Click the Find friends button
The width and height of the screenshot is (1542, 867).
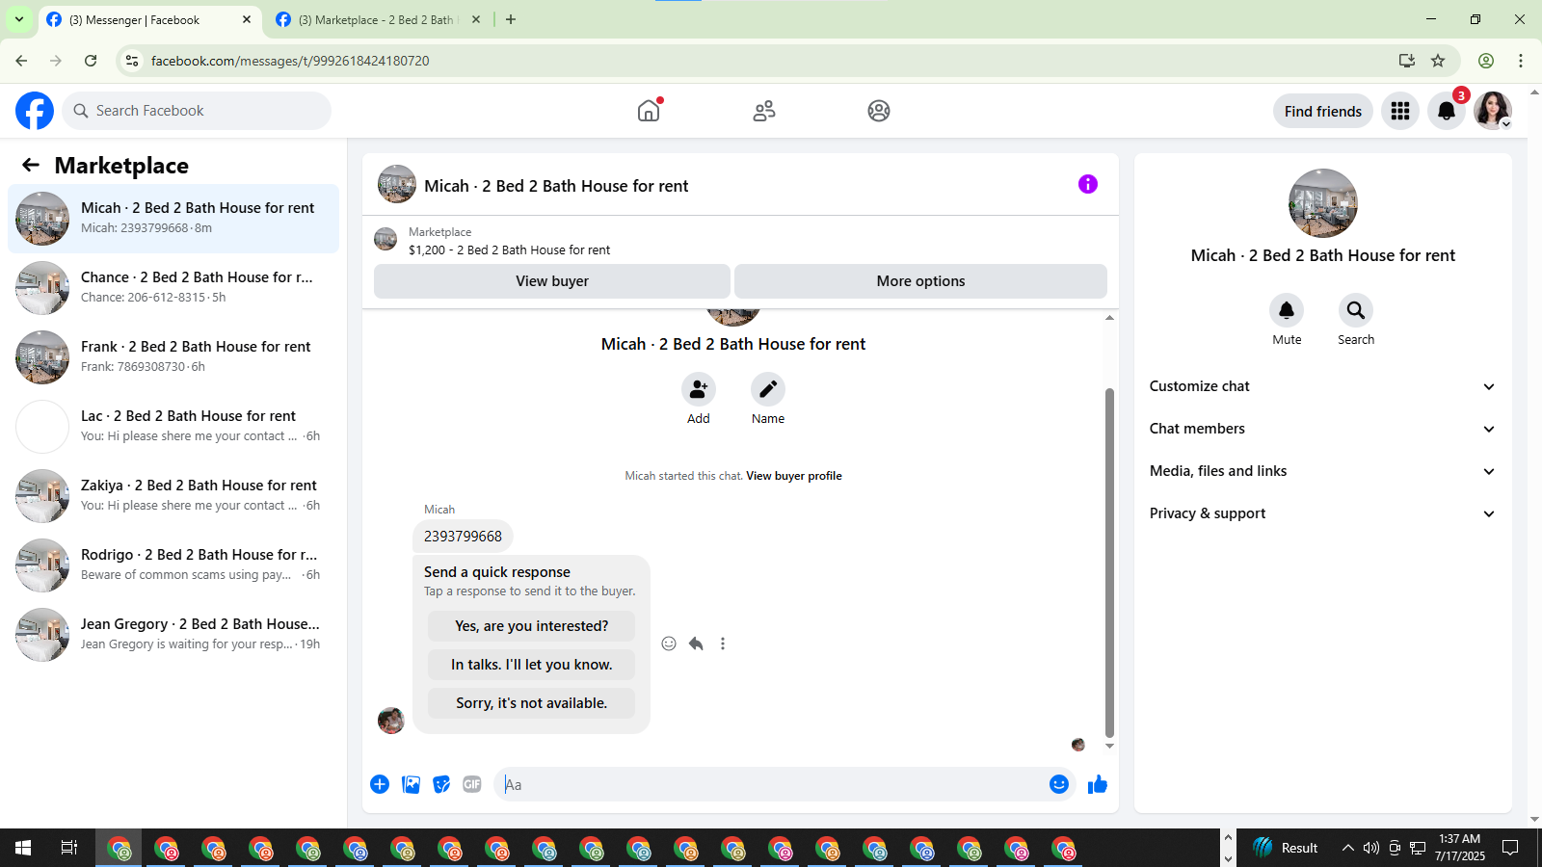click(1323, 111)
